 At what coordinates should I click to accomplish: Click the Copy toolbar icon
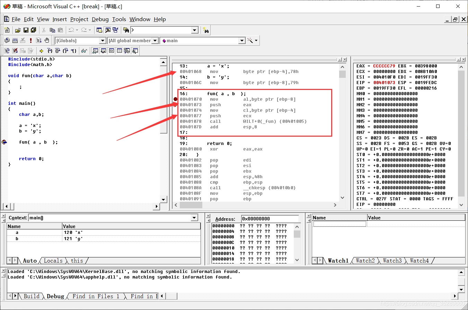52,30
